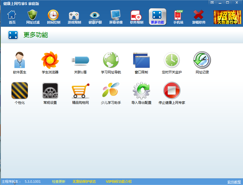Maximize the 健康上网专家 window
This screenshot has width=243, height=185.
coord(227,2)
